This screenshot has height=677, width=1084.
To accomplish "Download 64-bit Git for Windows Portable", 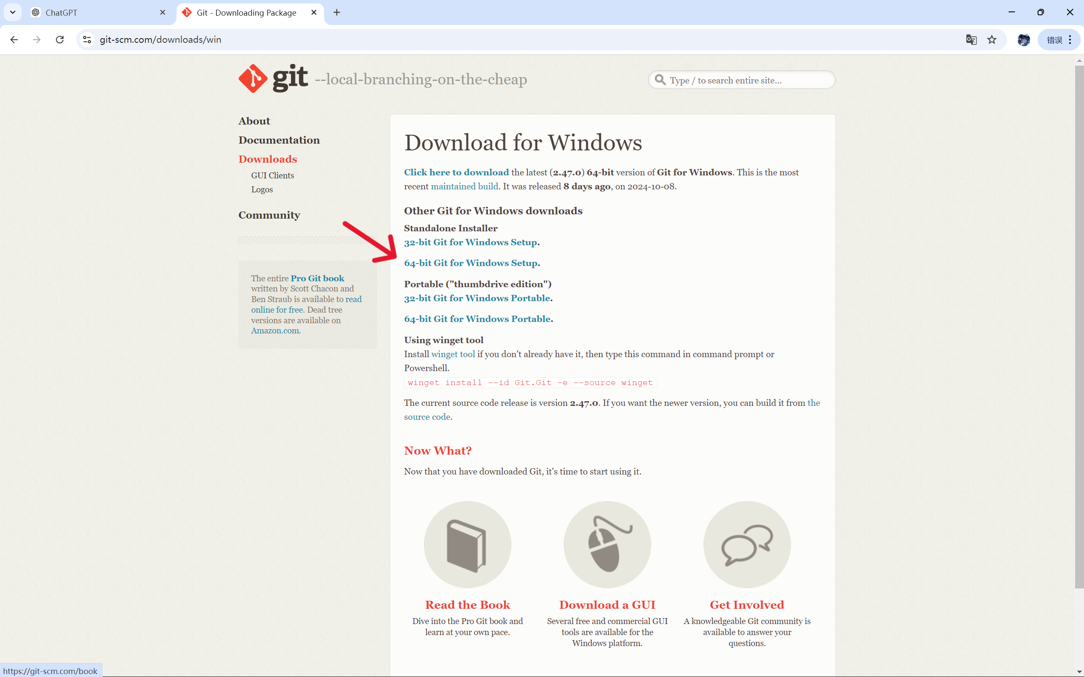I will tap(477, 319).
